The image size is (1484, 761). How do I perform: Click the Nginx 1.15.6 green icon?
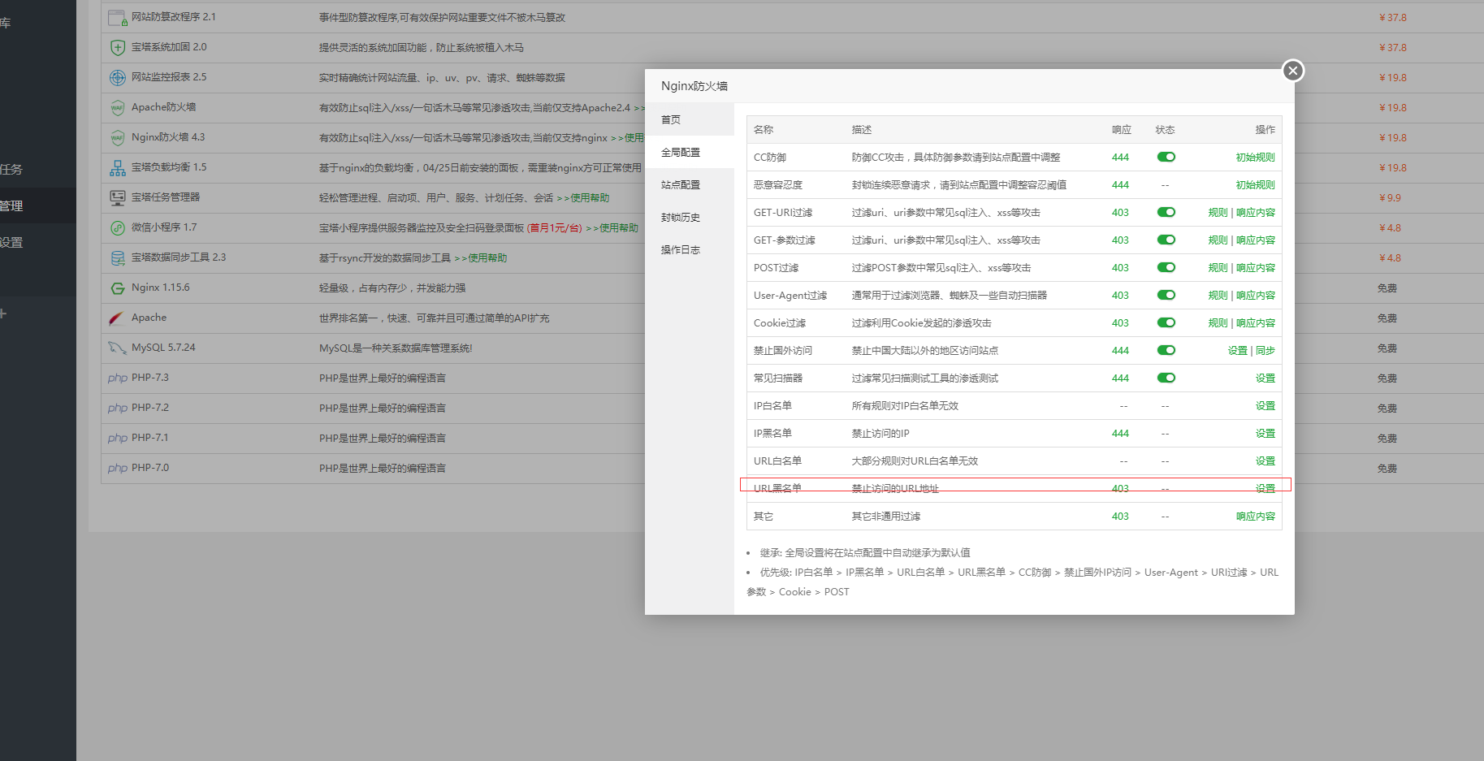pyautogui.click(x=117, y=288)
